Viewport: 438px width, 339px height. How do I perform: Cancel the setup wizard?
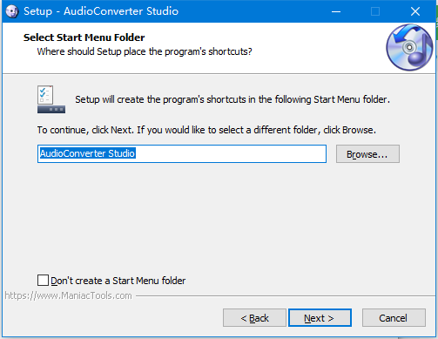coord(394,318)
